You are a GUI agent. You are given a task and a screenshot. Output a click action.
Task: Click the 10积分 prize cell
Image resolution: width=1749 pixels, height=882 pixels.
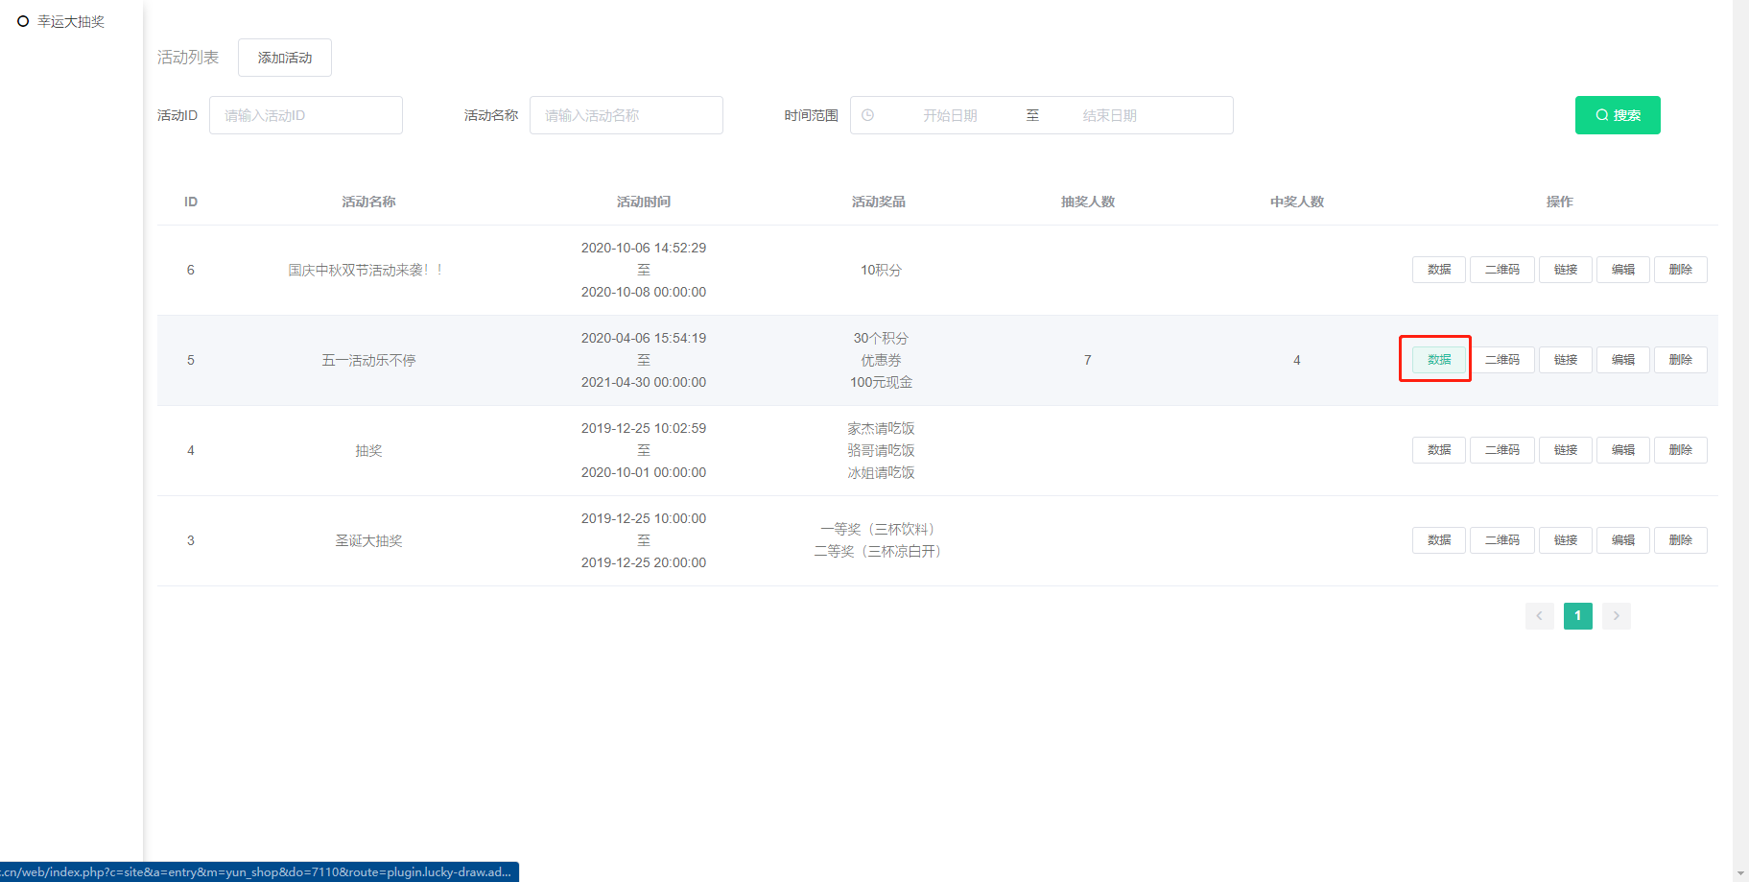881,270
